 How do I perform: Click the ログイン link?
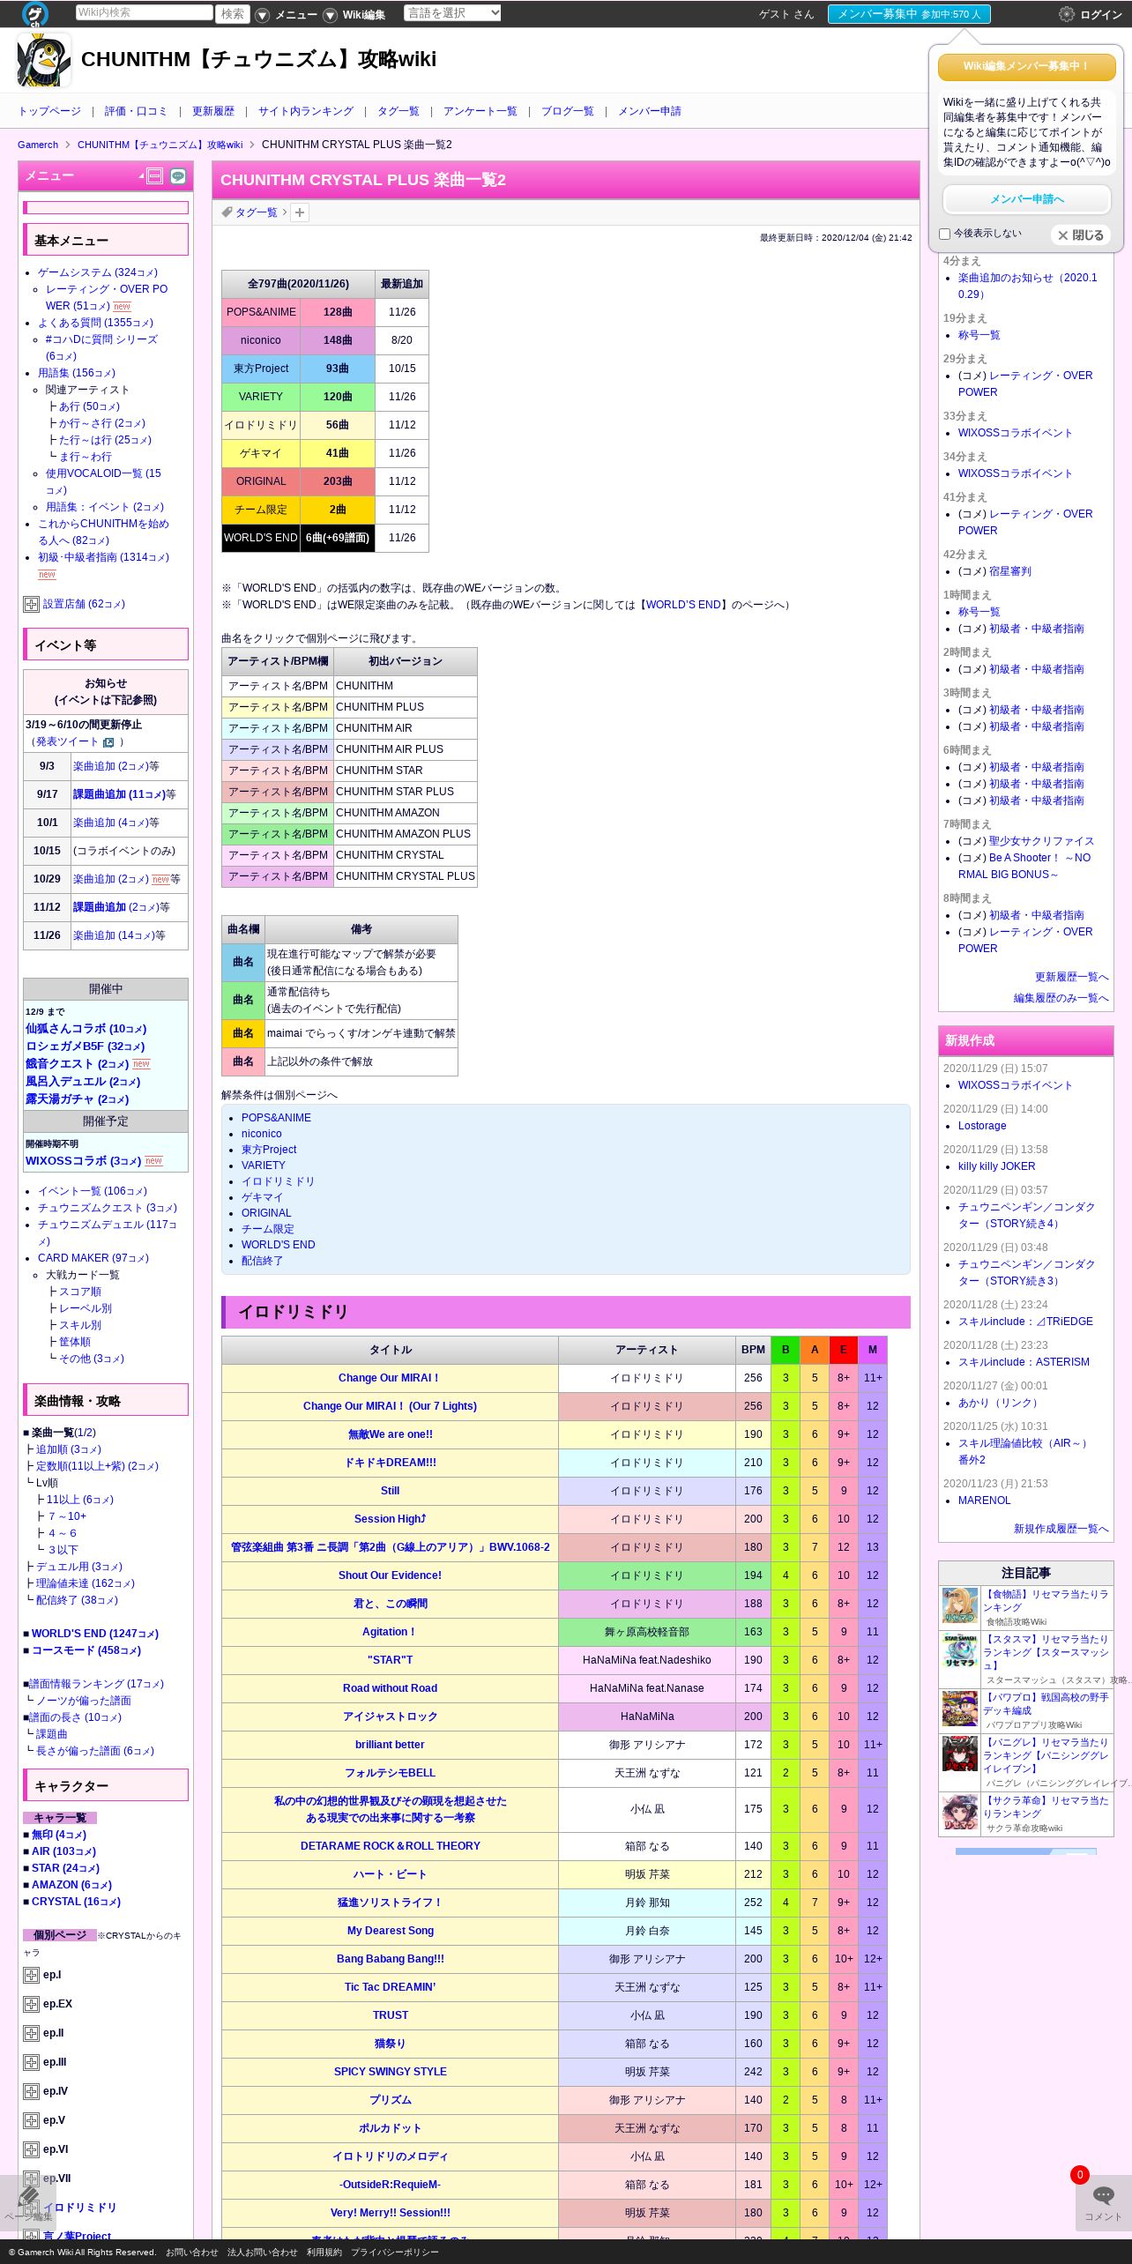(x=1101, y=15)
